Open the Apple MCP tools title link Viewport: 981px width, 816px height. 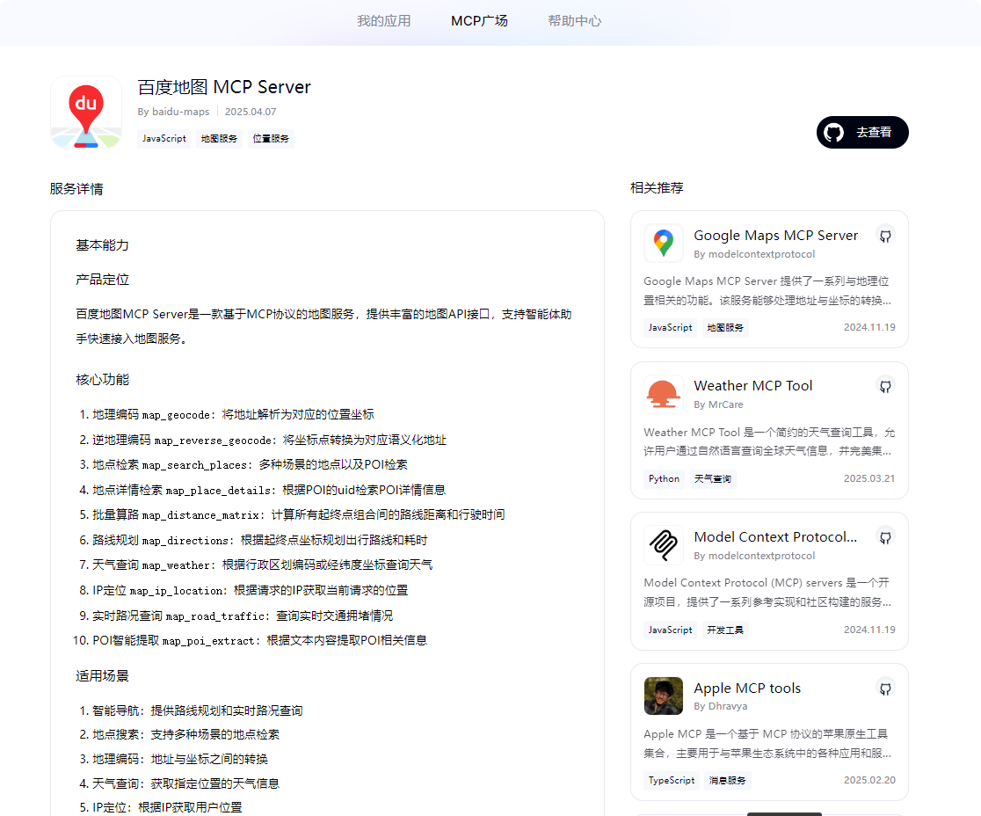(747, 688)
